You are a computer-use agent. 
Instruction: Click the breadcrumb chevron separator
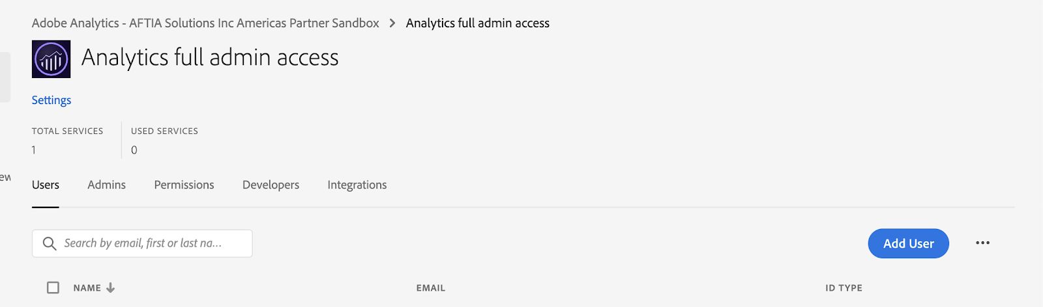392,23
